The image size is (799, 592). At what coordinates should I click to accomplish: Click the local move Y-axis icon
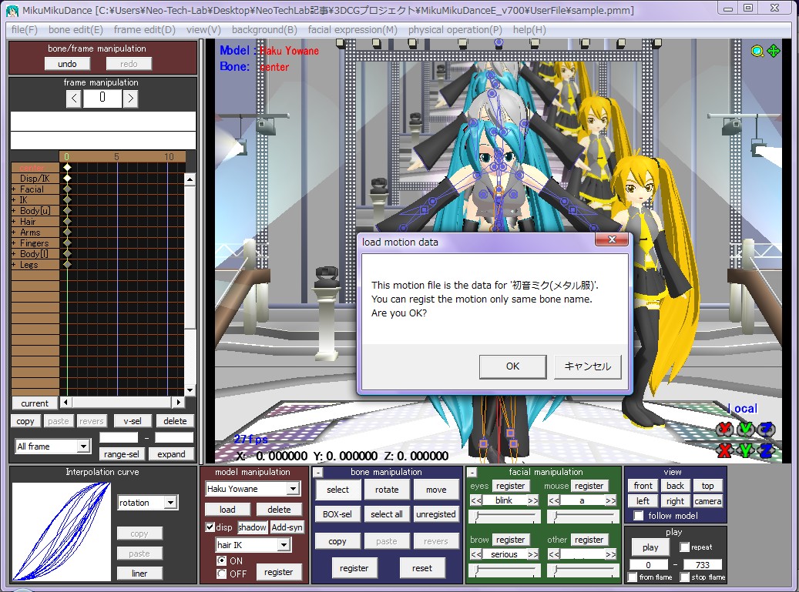pos(746,450)
